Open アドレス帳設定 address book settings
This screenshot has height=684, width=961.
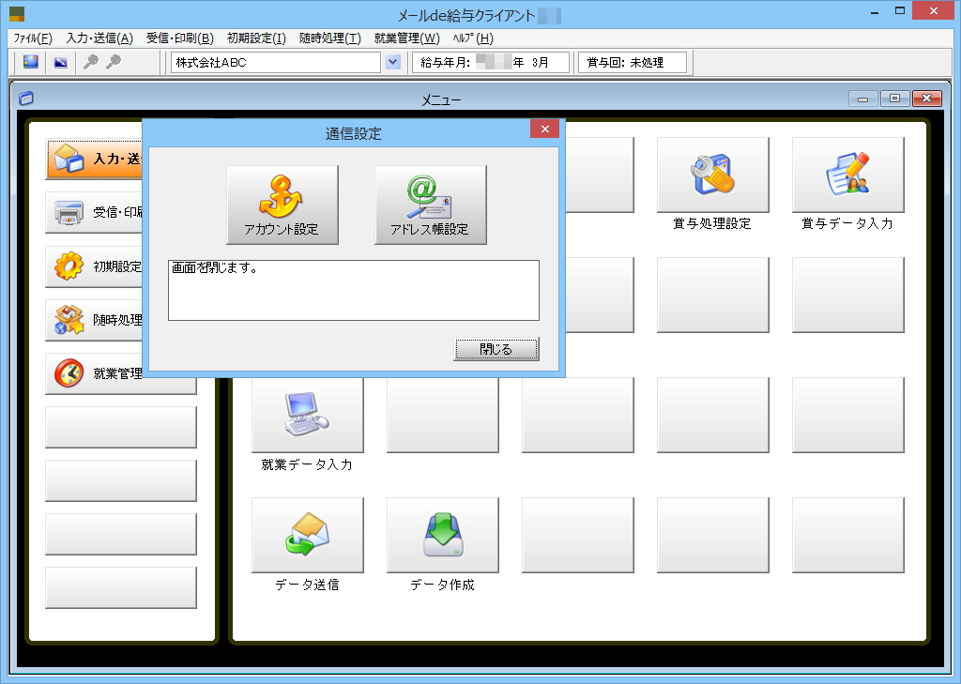(x=430, y=205)
